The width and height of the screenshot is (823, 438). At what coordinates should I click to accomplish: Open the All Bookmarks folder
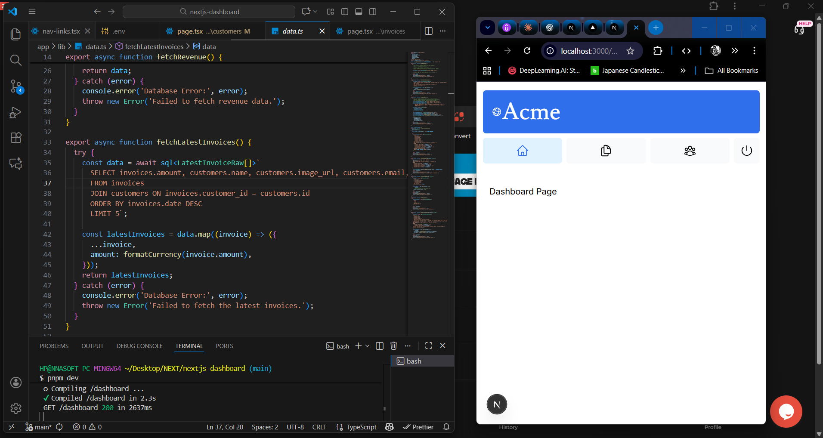coord(732,71)
